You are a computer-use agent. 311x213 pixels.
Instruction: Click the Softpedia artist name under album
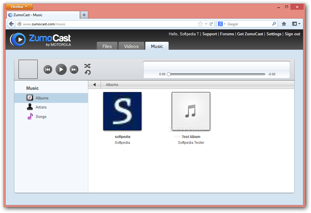click(122, 143)
